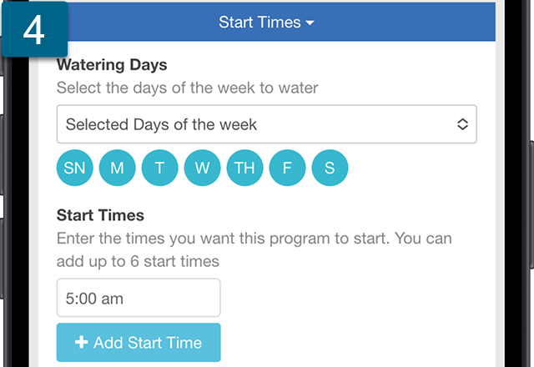Click the up-down arrows in the days selector
534x367 pixels.
click(x=462, y=124)
